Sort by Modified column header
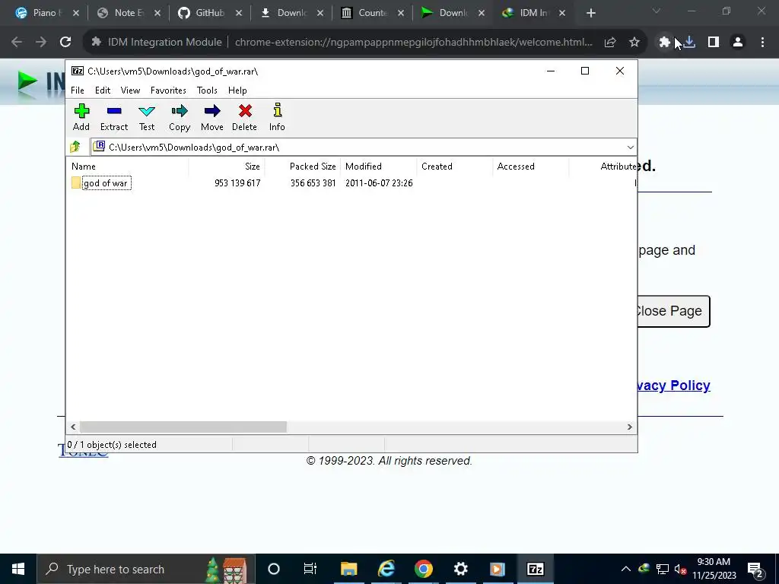 tap(378, 167)
